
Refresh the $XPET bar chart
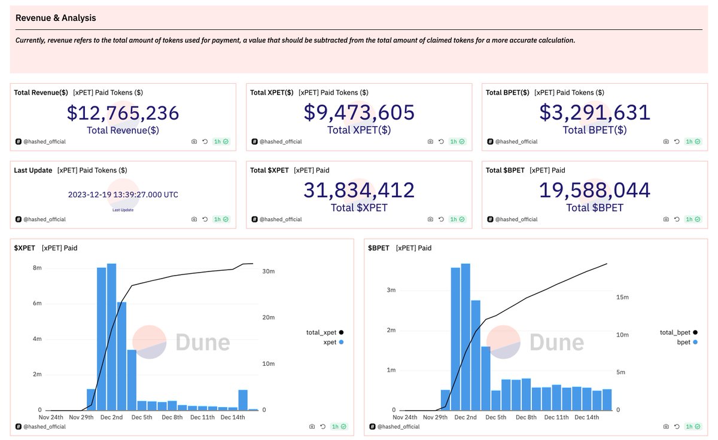coord(323,427)
